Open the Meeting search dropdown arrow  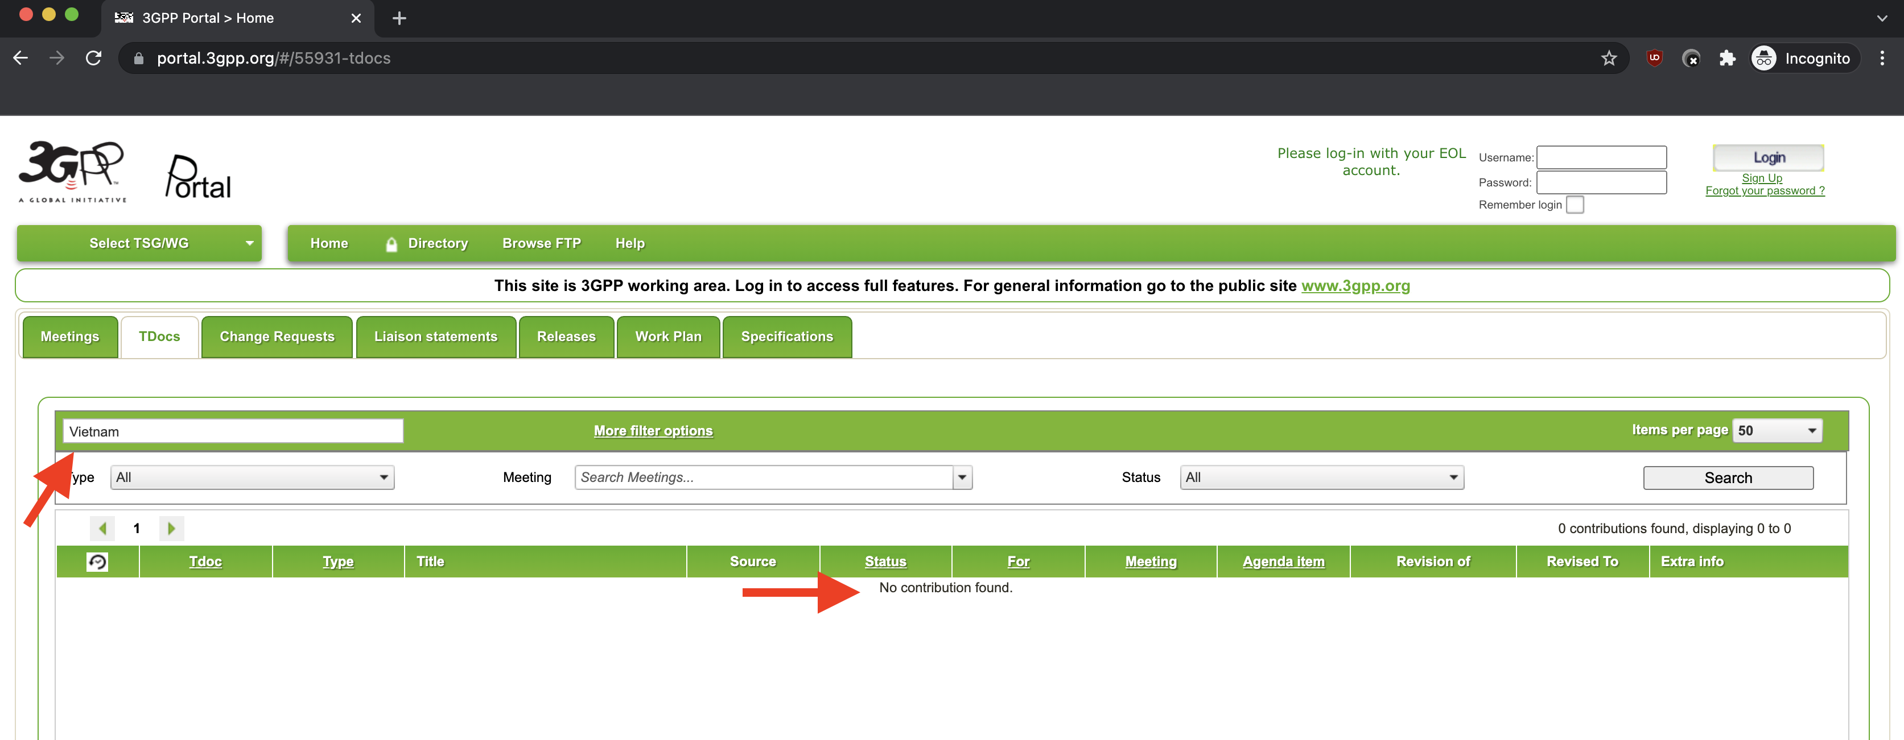click(x=962, y=477)
